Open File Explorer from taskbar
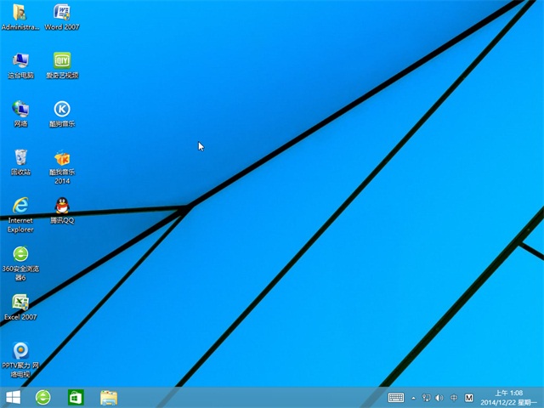Image resolution: width=544 pixels, height=408 pixels. click(x=109, y=397)
